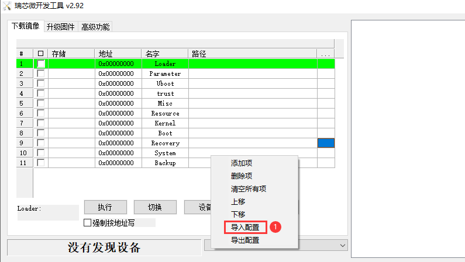Check the Parameter row checkbox
The image size is (465, 262).
[40, 74]
